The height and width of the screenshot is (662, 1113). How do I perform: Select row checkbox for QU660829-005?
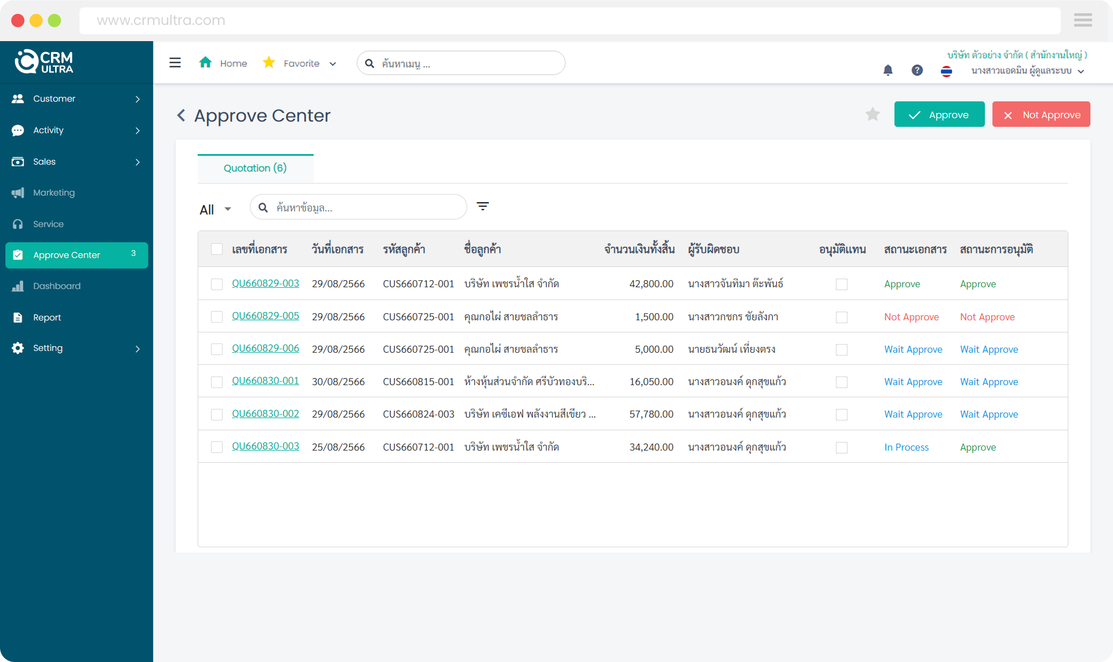click(x=217, y=317)
